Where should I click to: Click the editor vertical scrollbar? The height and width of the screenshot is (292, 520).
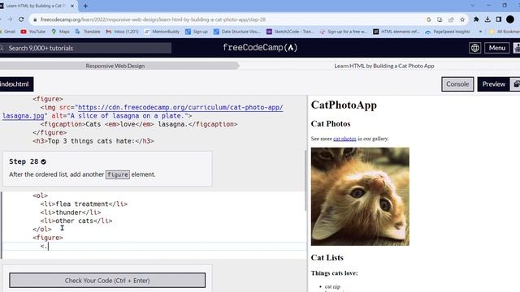(x=305, y=180)
